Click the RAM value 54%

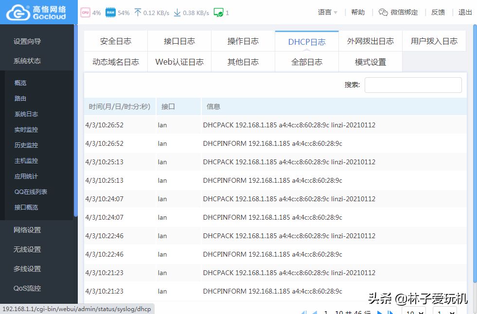(x=124, y=13)
